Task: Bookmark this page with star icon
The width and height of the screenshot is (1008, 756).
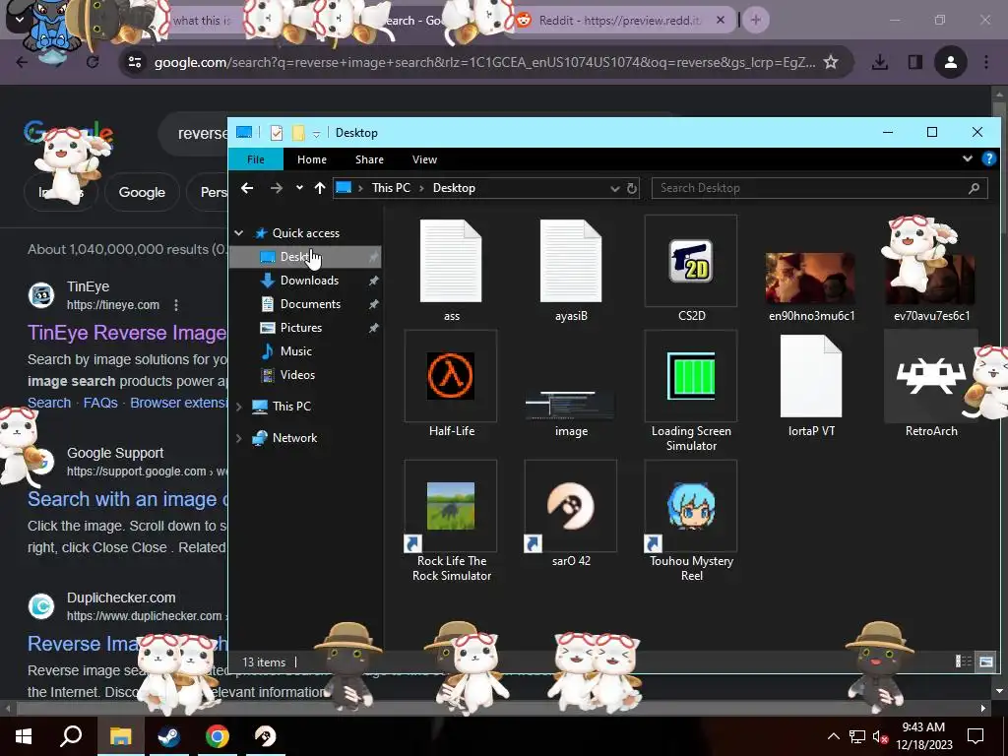Action: [831, 62]
